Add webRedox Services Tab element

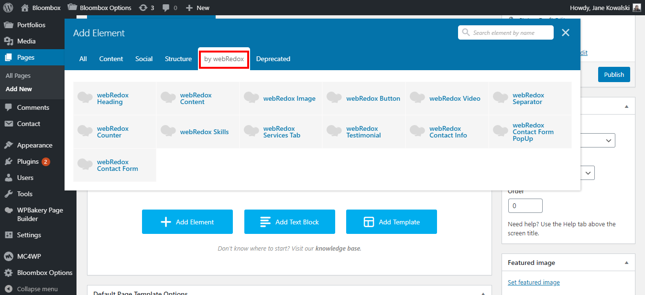281,132
